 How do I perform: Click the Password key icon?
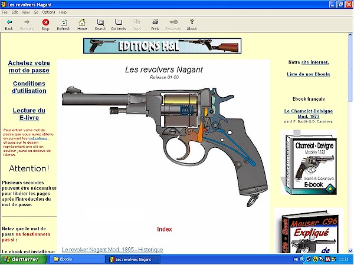[x=173, y=22]
